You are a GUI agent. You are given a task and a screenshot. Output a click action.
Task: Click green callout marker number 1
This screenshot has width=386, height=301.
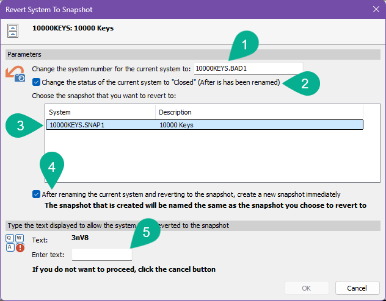[245, 46]
